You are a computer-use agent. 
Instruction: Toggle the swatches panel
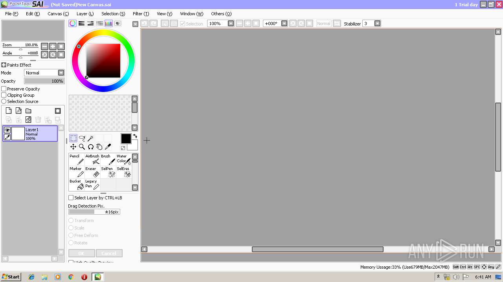point(109,23)
